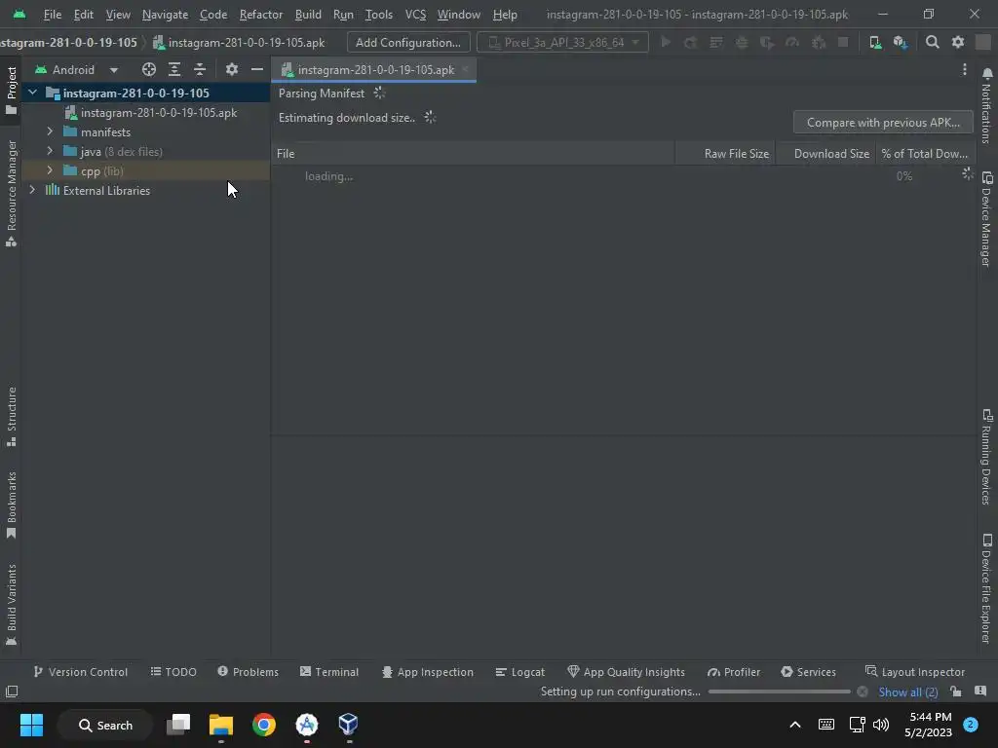Open File Explorer from the taskbar
998x748 pixels.
click(221, 725)
